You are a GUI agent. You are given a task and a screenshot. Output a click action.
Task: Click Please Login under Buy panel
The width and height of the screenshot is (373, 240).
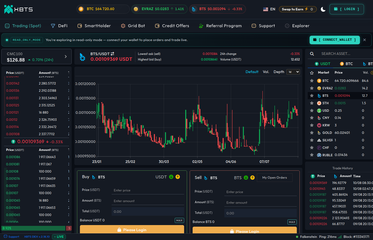tap(132, 229)
